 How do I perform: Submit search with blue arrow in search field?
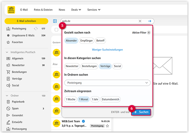pyautogui.click(x=150, y=21)
